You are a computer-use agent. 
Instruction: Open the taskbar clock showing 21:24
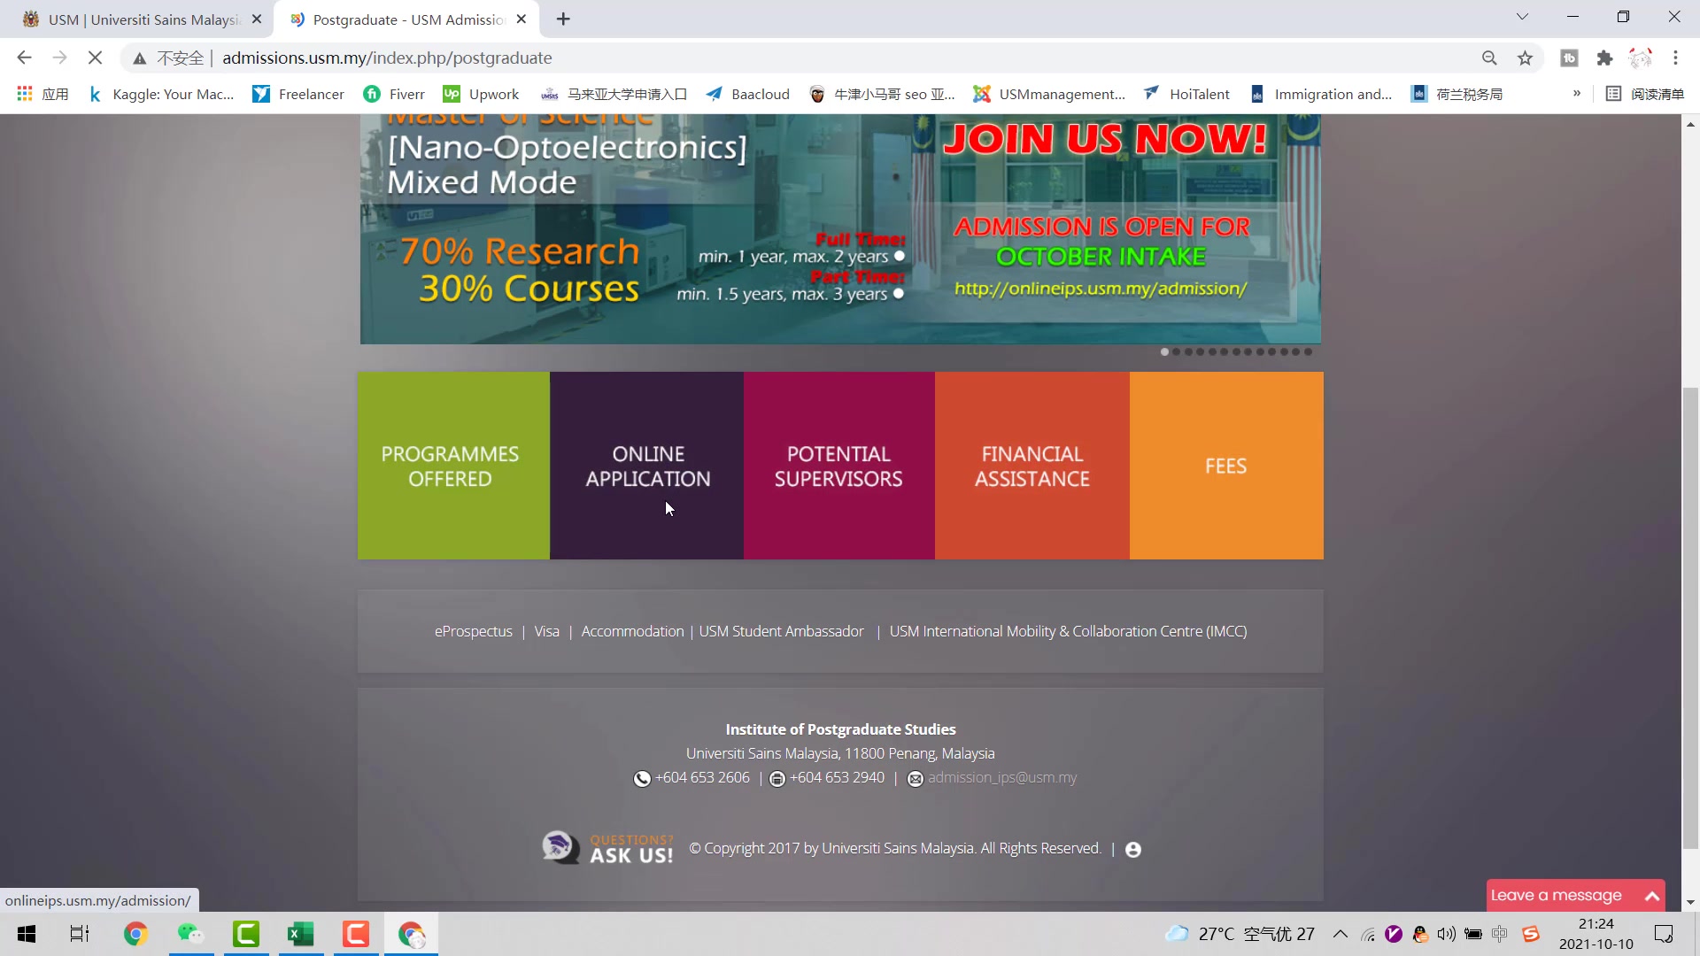tap(1596, 934)
